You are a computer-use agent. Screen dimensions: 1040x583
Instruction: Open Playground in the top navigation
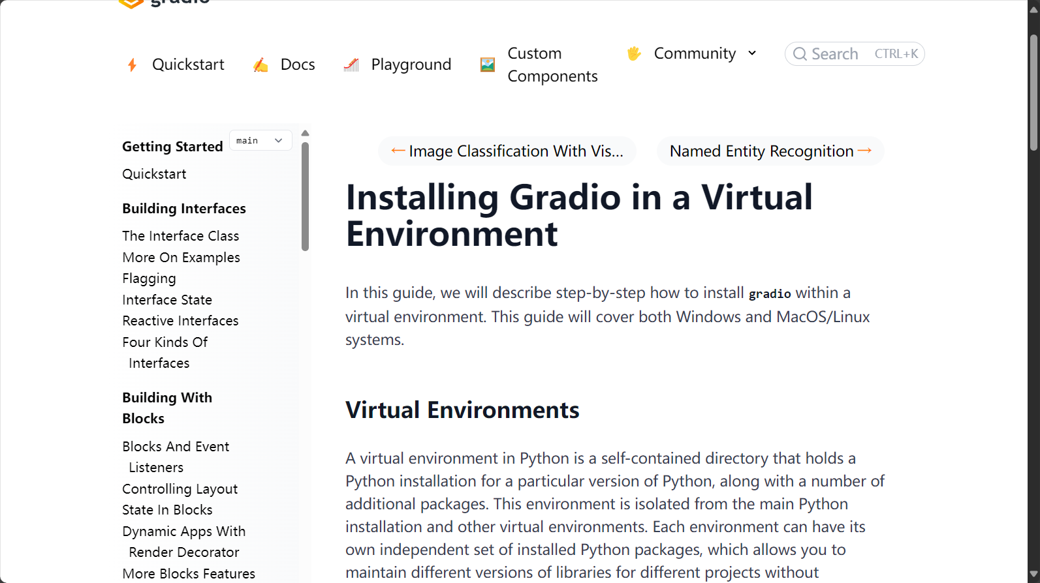coord(411,65)
